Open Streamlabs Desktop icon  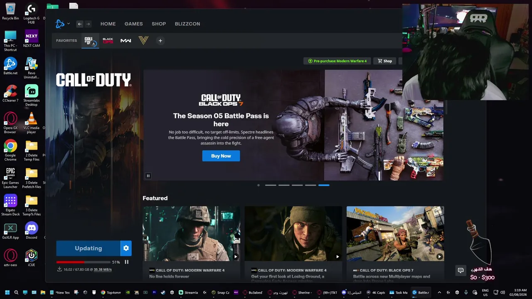tap(31, 96)
